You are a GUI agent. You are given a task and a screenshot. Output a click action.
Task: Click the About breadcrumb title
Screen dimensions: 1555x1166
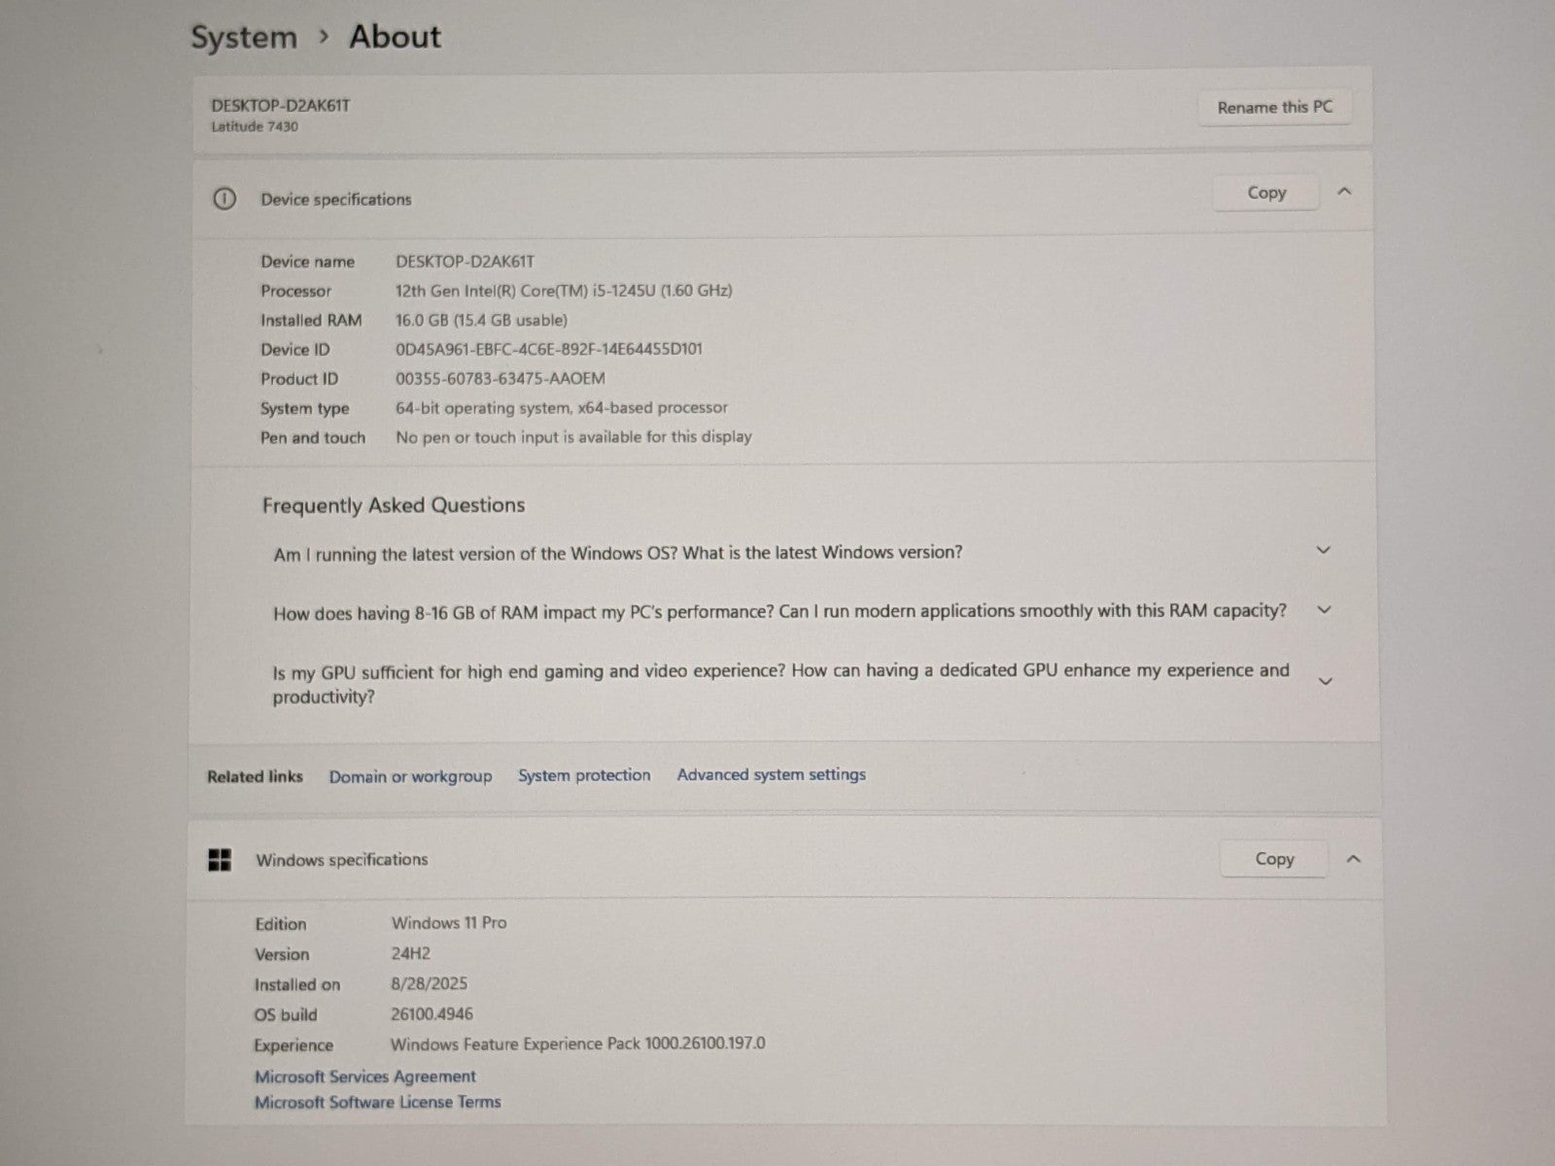click(395, 37)
